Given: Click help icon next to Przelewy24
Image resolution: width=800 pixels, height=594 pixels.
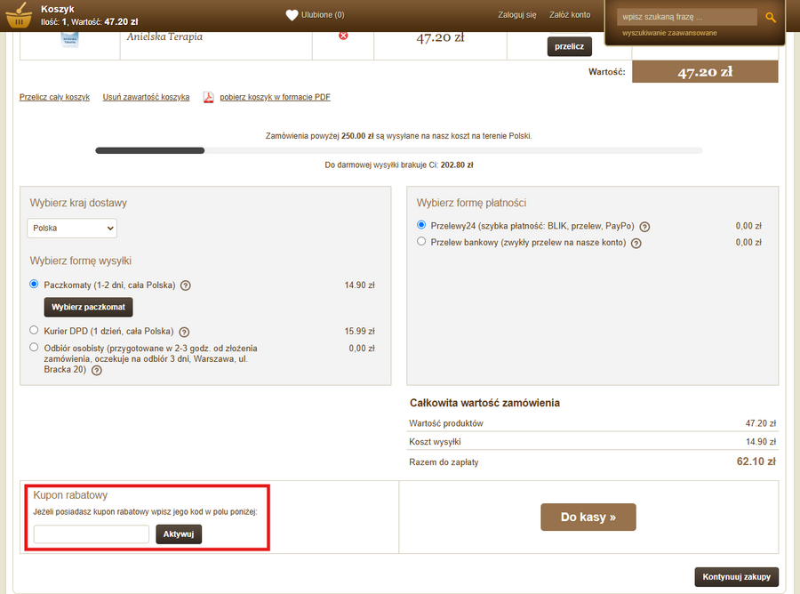Looking at the screenshot, I should [644, 227].
